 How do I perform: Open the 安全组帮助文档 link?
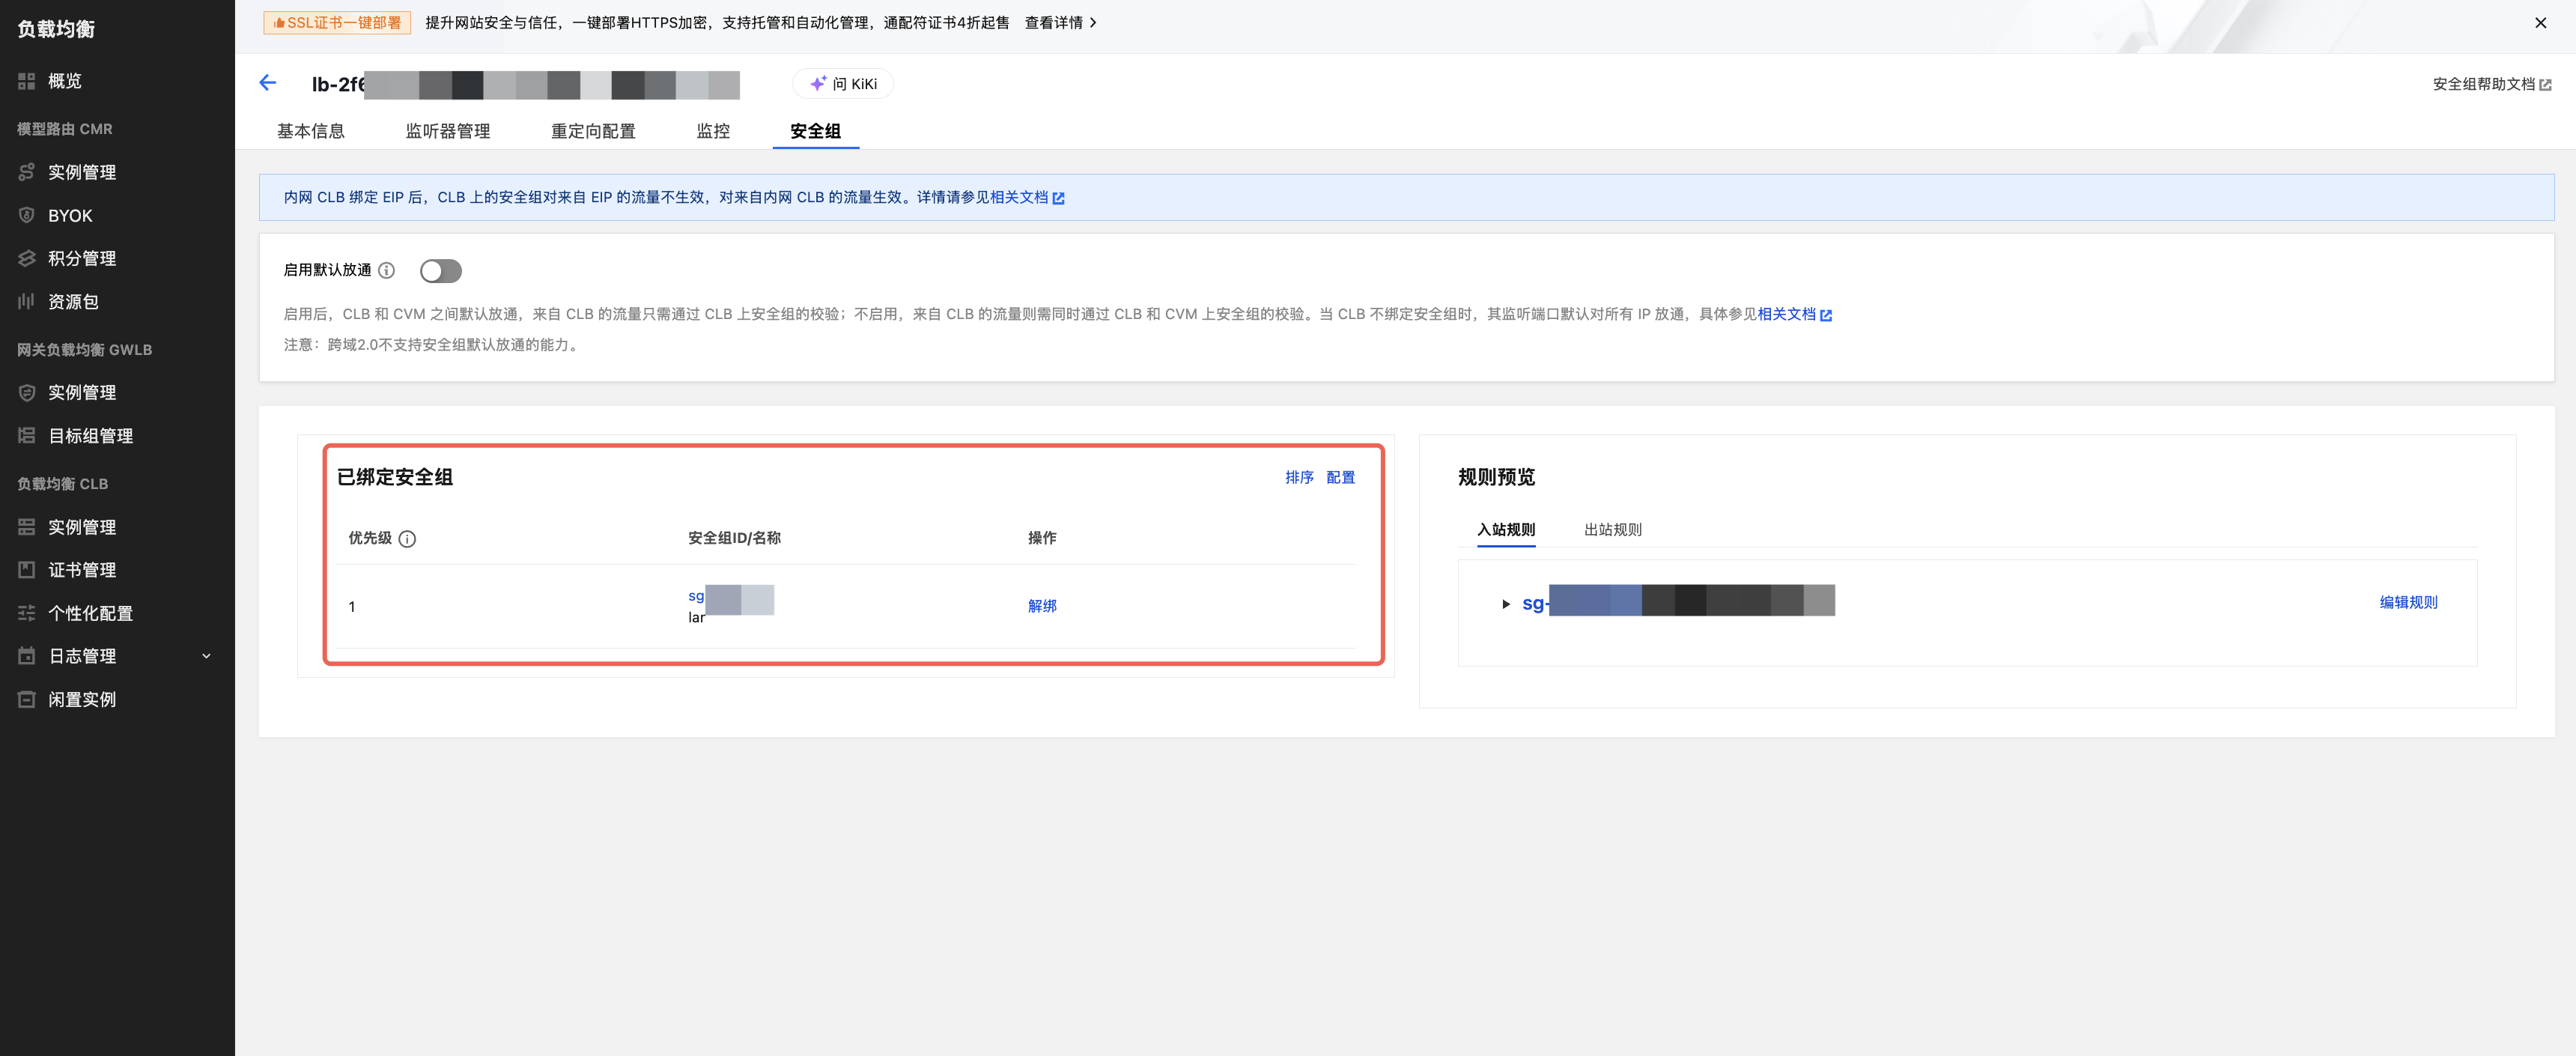click(x=2484, y=84)
